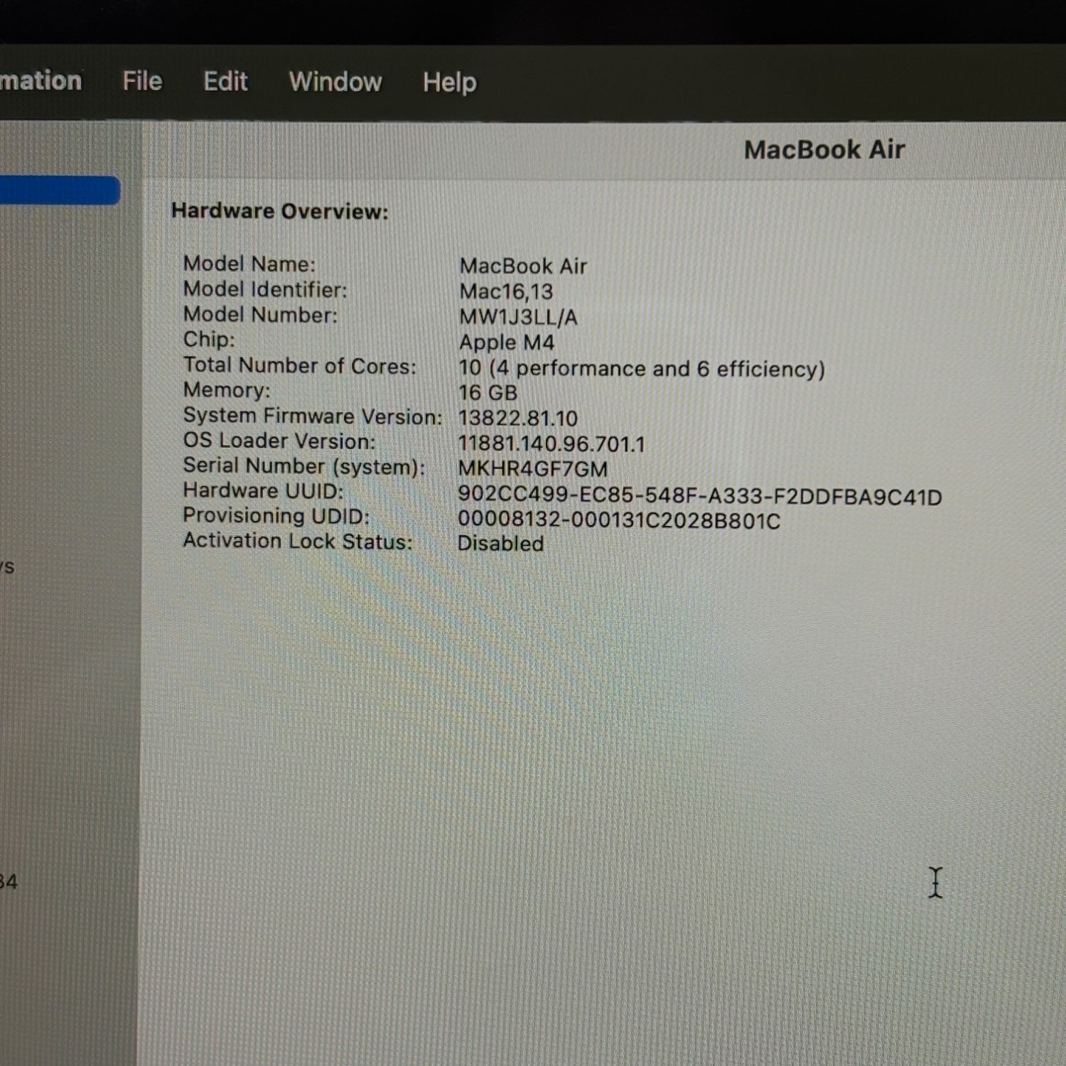Select the Serial Number (system) label
1066x1066 pixels.
303,466
